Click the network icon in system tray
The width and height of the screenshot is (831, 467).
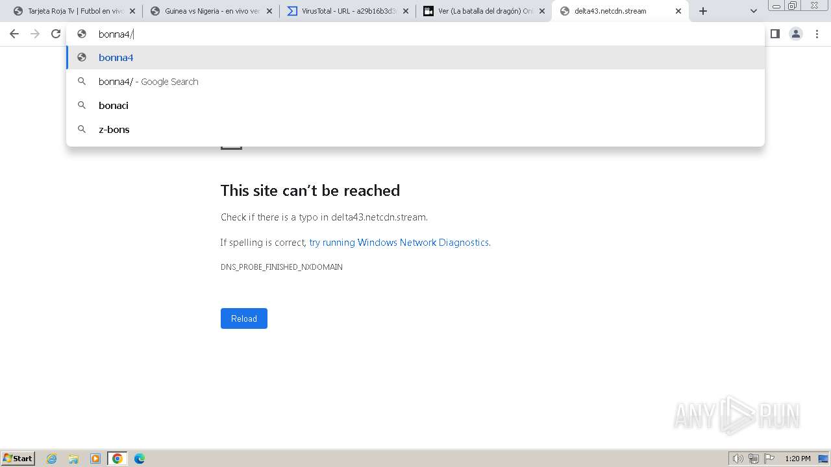pyautogui.click(x=754, y=459)
